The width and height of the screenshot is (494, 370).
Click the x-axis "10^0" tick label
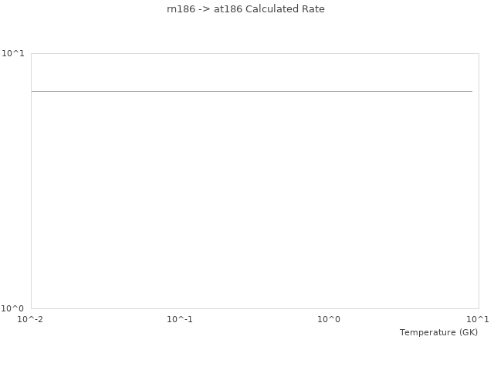click(x=330, y=319)
